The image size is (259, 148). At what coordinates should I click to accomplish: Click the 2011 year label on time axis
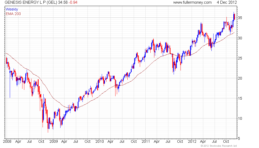click(146, 141)
